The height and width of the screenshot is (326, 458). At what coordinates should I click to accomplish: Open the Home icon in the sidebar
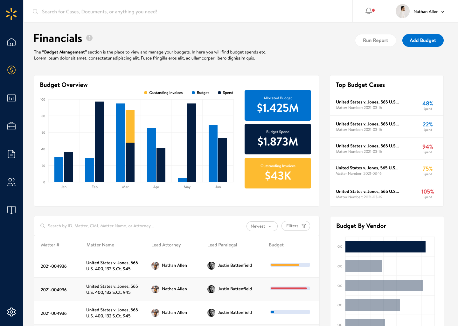pos(11,42)
